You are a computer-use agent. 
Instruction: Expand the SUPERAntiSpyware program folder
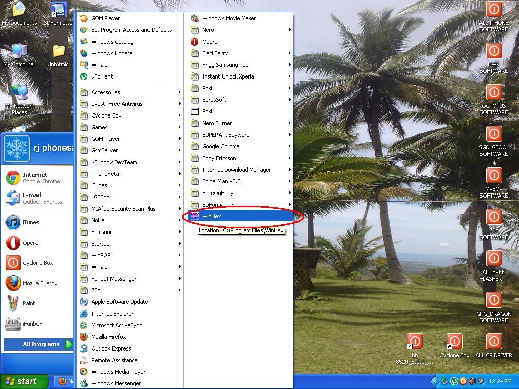coord(240,135)
